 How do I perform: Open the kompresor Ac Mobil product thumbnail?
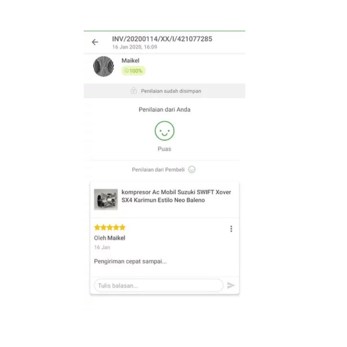tap(106, 199)
